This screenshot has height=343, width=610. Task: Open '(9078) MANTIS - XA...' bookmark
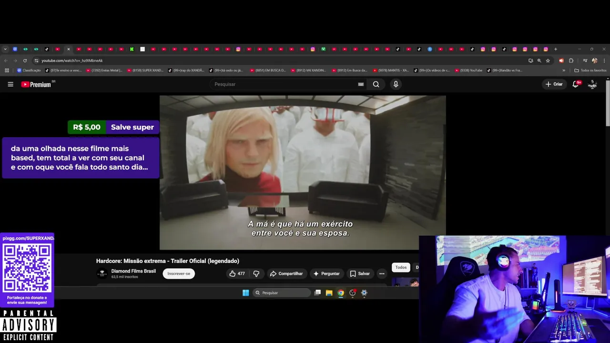coord(391,70)
